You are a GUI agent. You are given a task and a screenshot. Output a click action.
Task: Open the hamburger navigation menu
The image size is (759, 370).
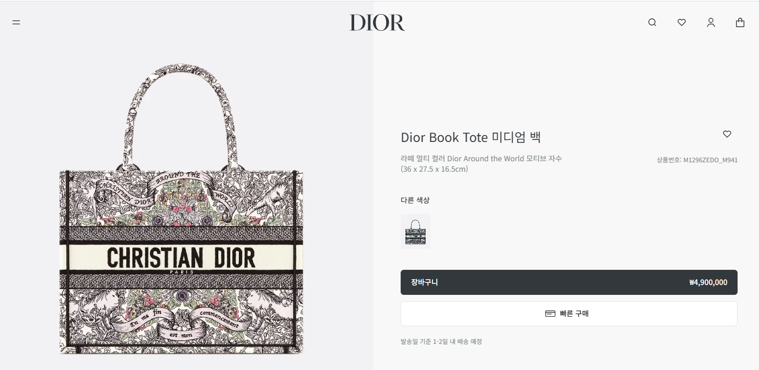click(16, 22)
